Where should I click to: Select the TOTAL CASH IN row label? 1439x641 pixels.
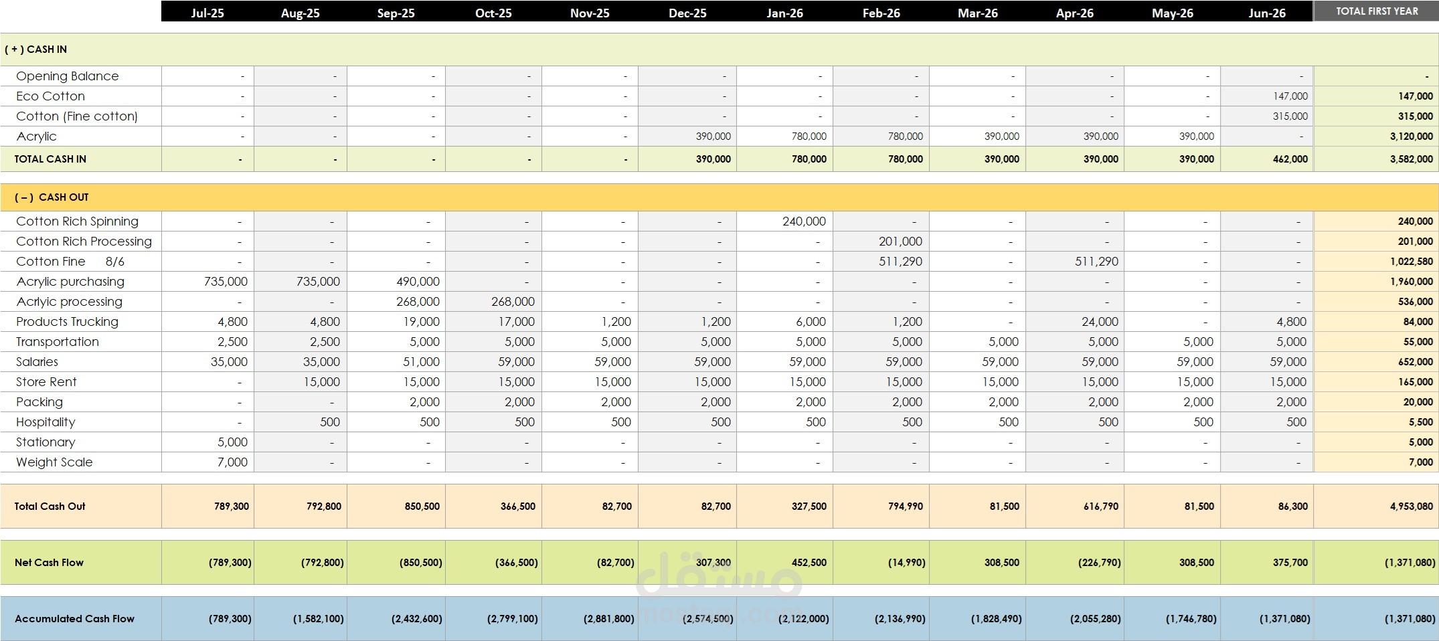pos(50,159)
